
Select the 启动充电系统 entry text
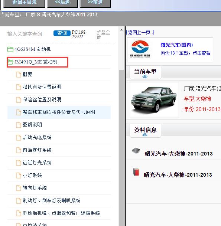pyautogui.click(x=37, y=138)
